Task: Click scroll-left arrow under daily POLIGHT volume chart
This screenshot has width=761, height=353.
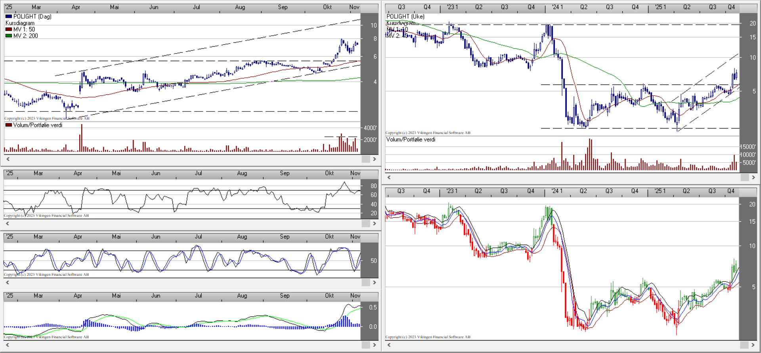Action: 8,159
